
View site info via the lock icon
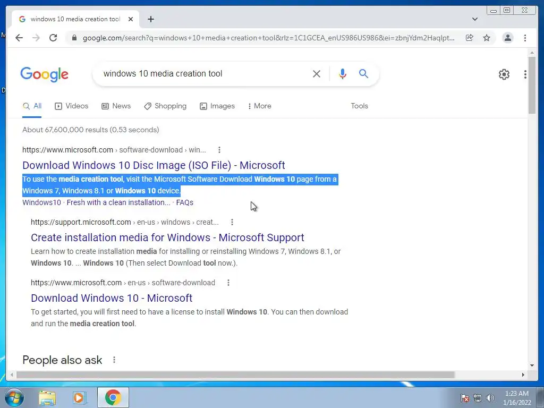pos(74,38)
